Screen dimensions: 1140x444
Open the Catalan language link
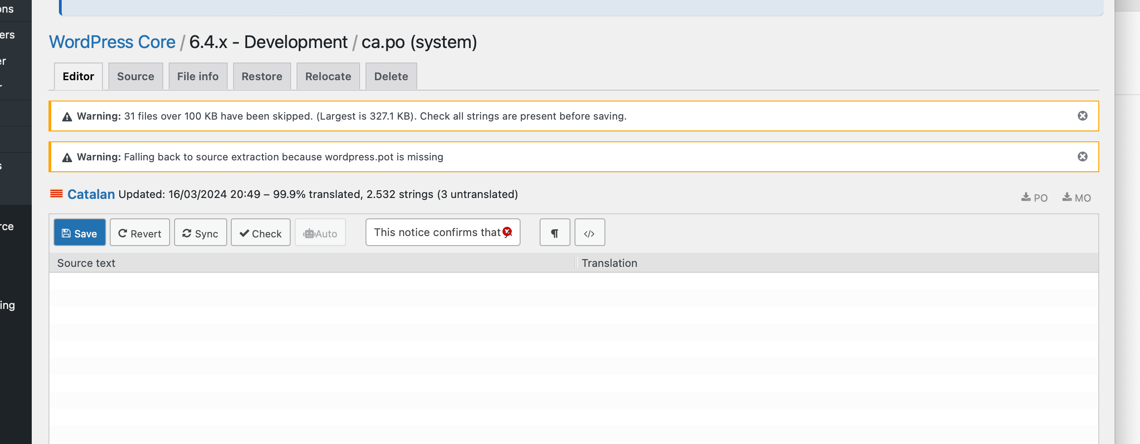pos(91,194)
